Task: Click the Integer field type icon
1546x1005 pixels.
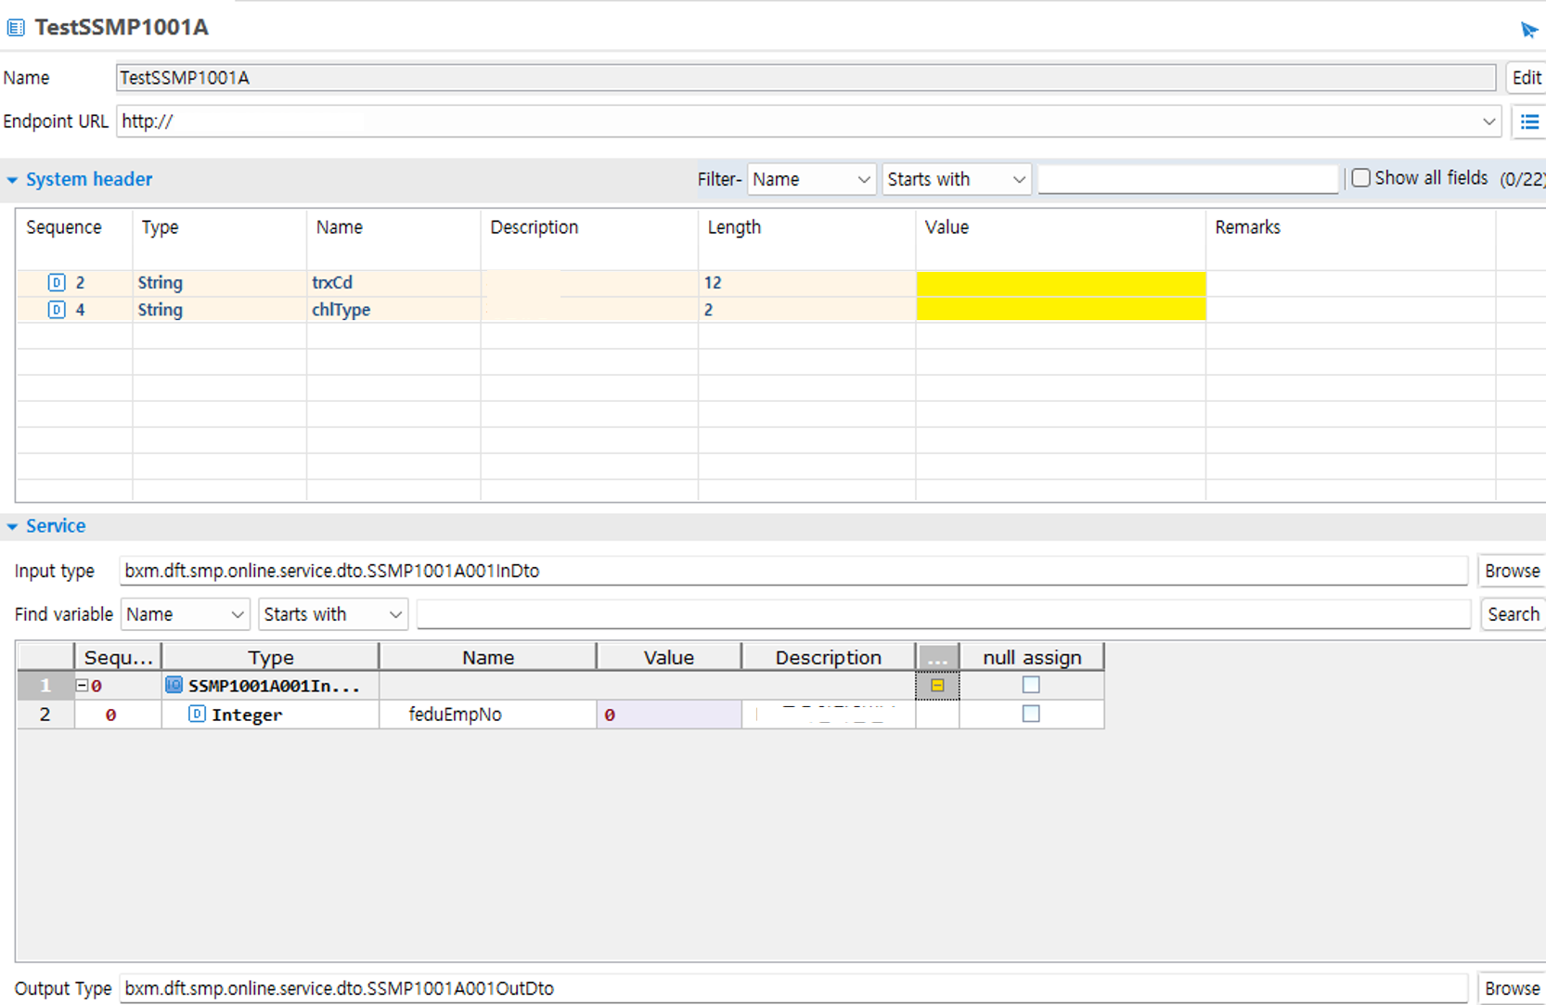Action: pos(197,715)
